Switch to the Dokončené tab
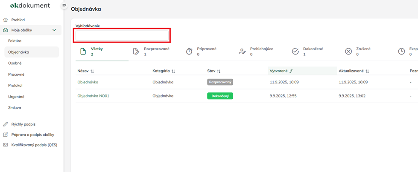418x172 pixels. [313, 51]
